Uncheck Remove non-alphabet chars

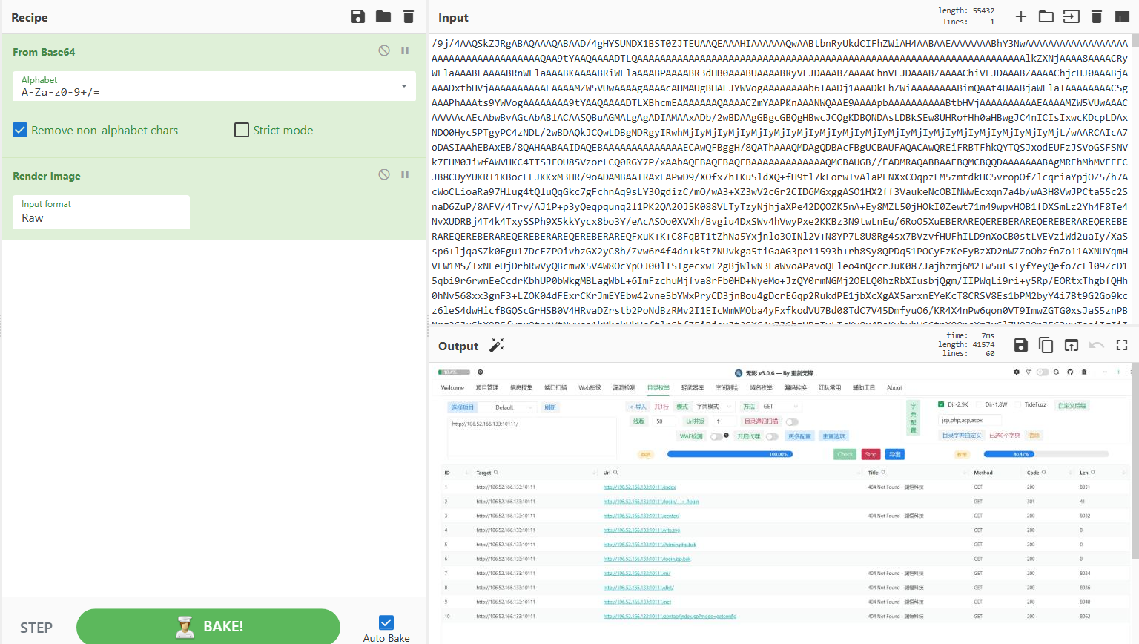tap(20, 130)
